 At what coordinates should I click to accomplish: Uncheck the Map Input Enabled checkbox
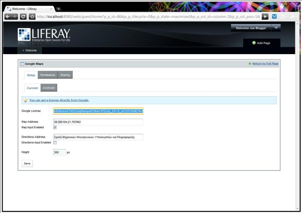click(x=55, y=127)
